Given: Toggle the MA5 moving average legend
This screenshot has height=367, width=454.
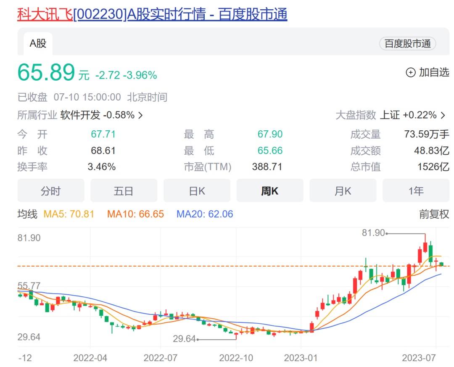Looking at the screenshot, I should (69, 214).
